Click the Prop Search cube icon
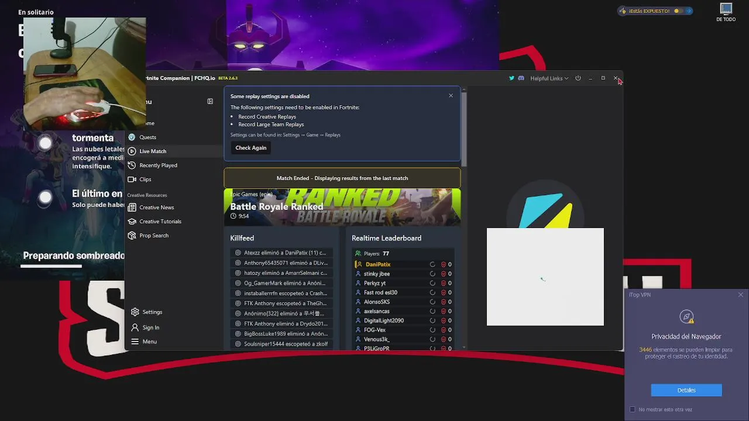The image size is (749, 421). pos(132,236)
